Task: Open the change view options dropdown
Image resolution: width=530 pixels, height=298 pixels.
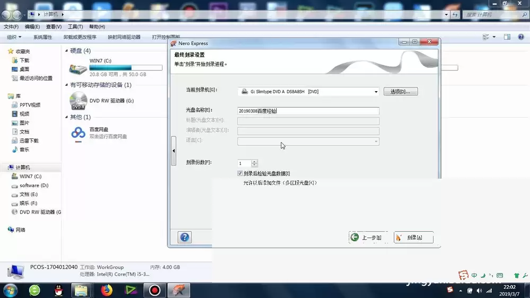Action: (x=494, y=37)
